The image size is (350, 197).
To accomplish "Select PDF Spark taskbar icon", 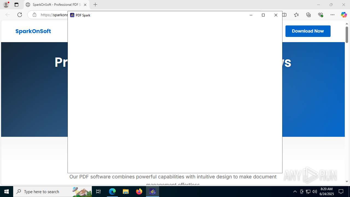I will pos(153,192).
